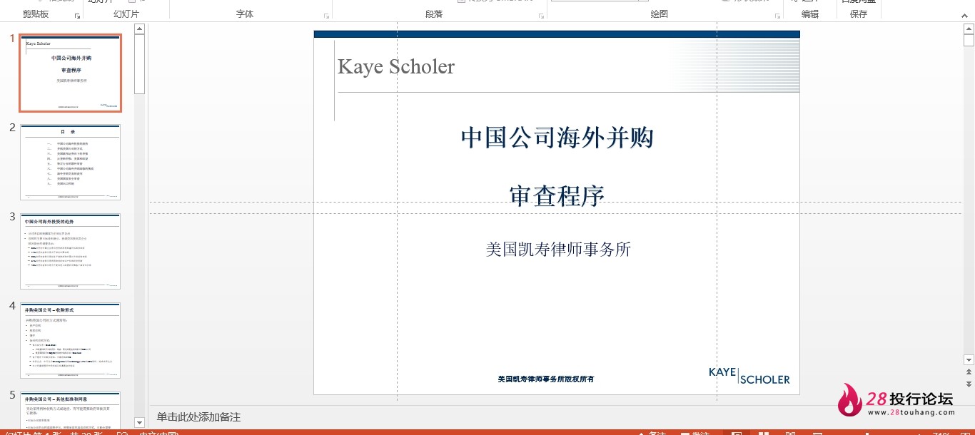
Task: Click the slide editor scroll-down arrow
Action: pos(969,360)
